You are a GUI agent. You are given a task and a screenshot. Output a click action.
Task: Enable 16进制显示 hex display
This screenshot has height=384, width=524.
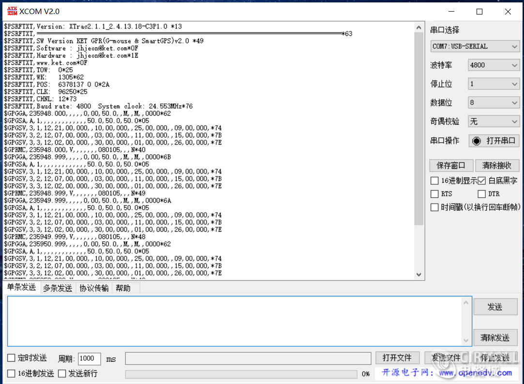point(434,181)
